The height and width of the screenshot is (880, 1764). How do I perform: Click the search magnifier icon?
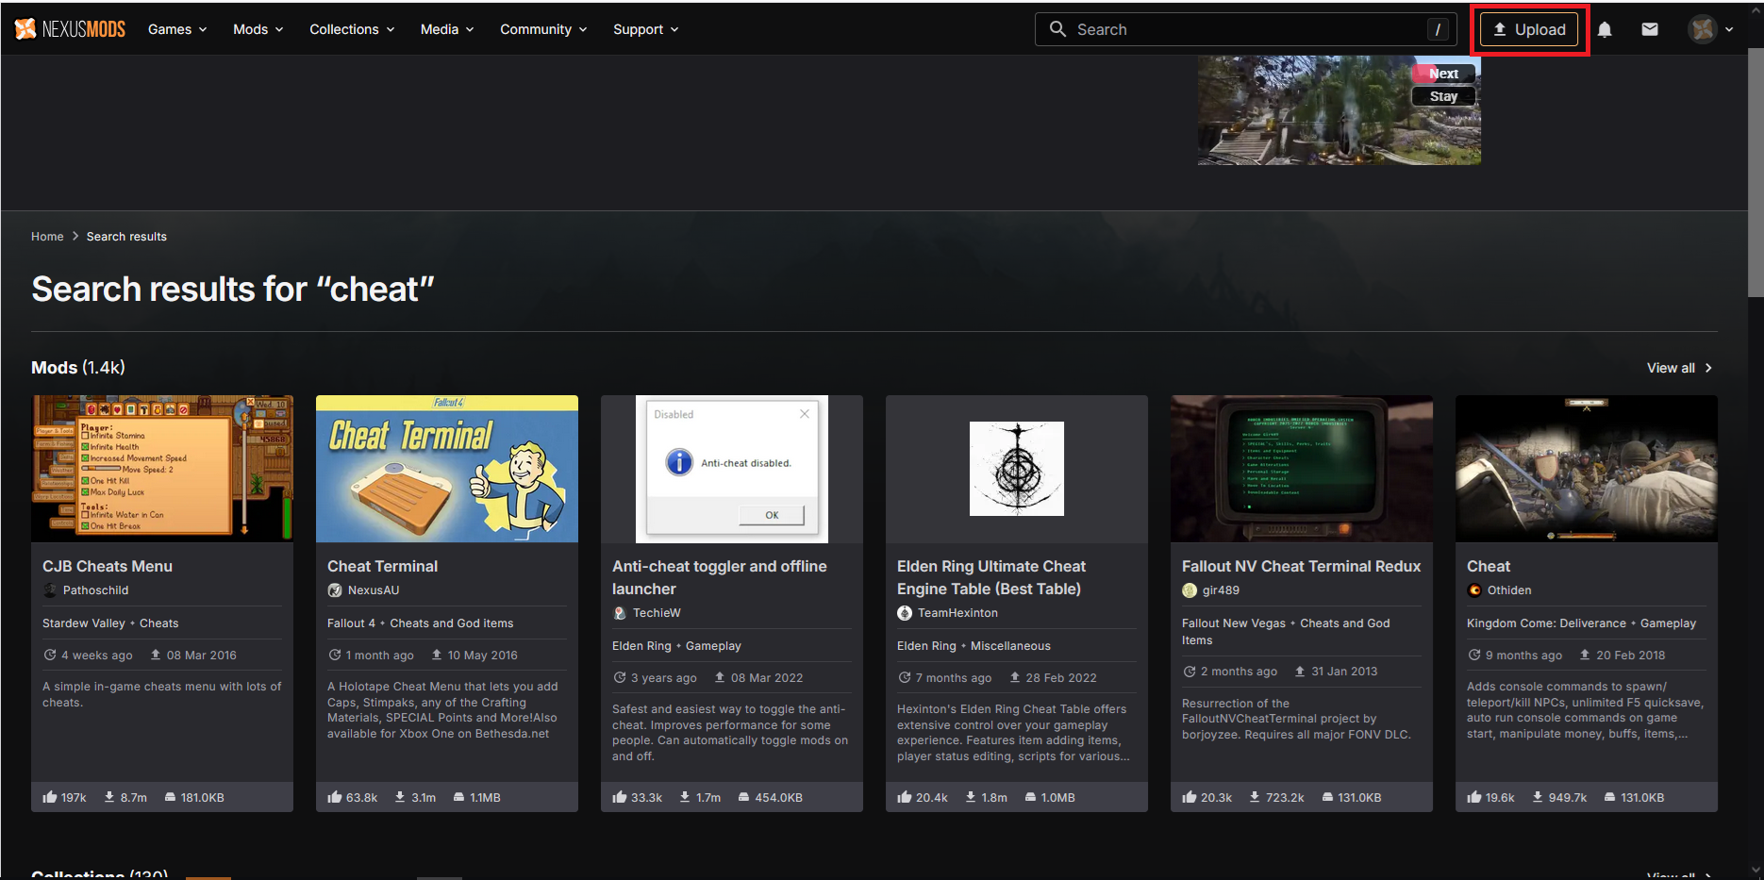pyautogui.click(x=1058, y=29)
